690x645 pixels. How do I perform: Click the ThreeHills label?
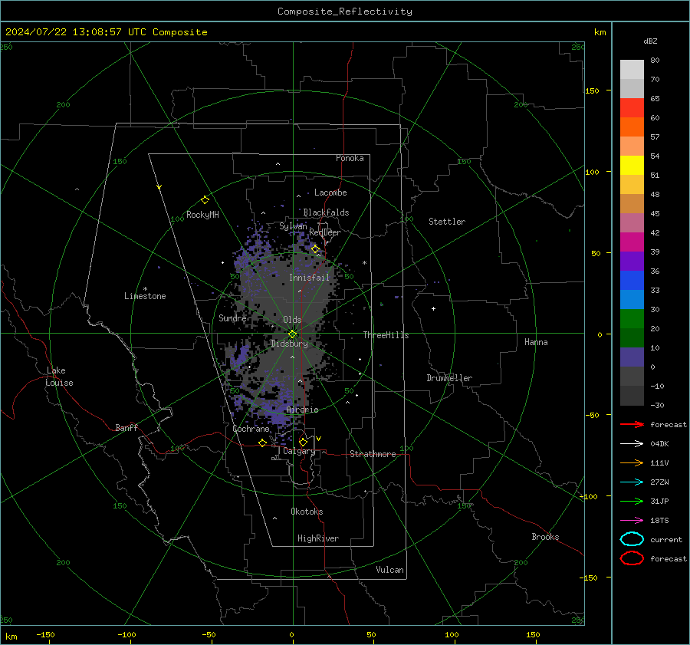click(x=386, y=335)
